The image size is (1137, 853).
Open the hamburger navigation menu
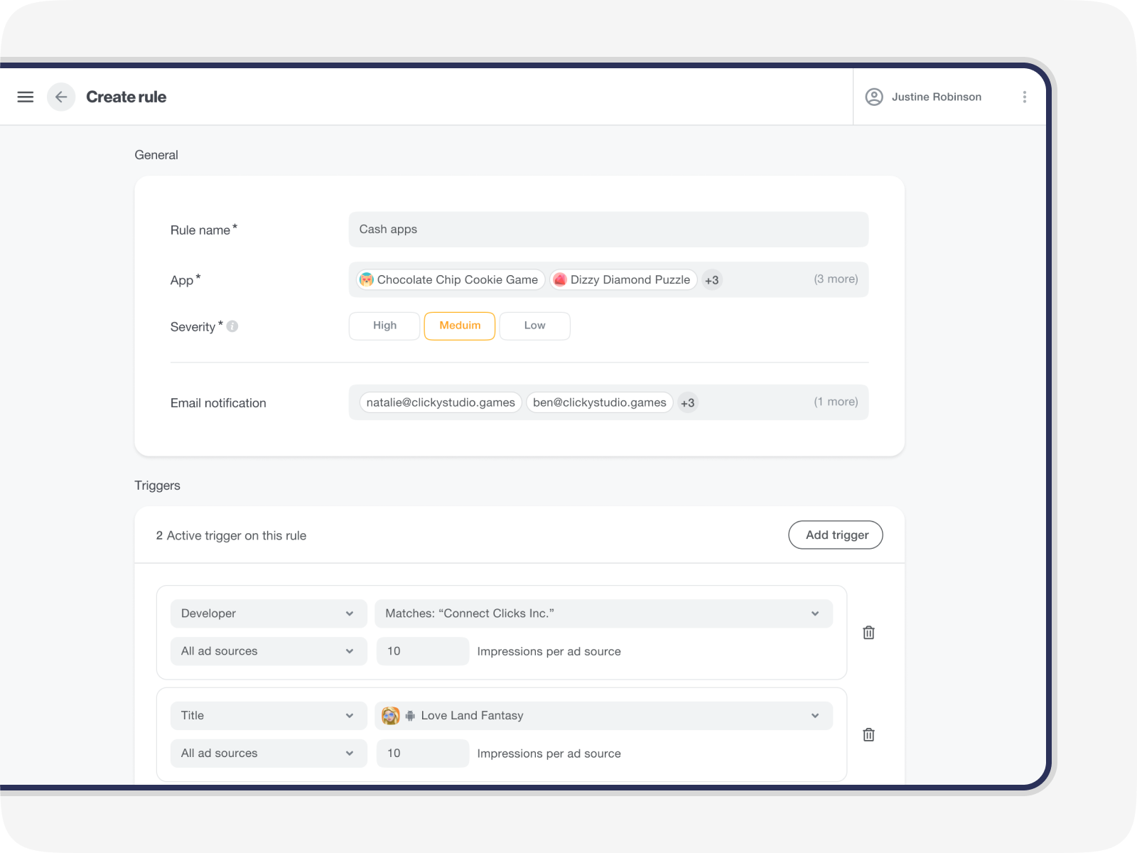26,97
